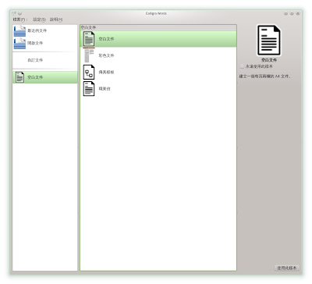Choose the 傳真樣板 fax template icon

click(x=89, y=73)
